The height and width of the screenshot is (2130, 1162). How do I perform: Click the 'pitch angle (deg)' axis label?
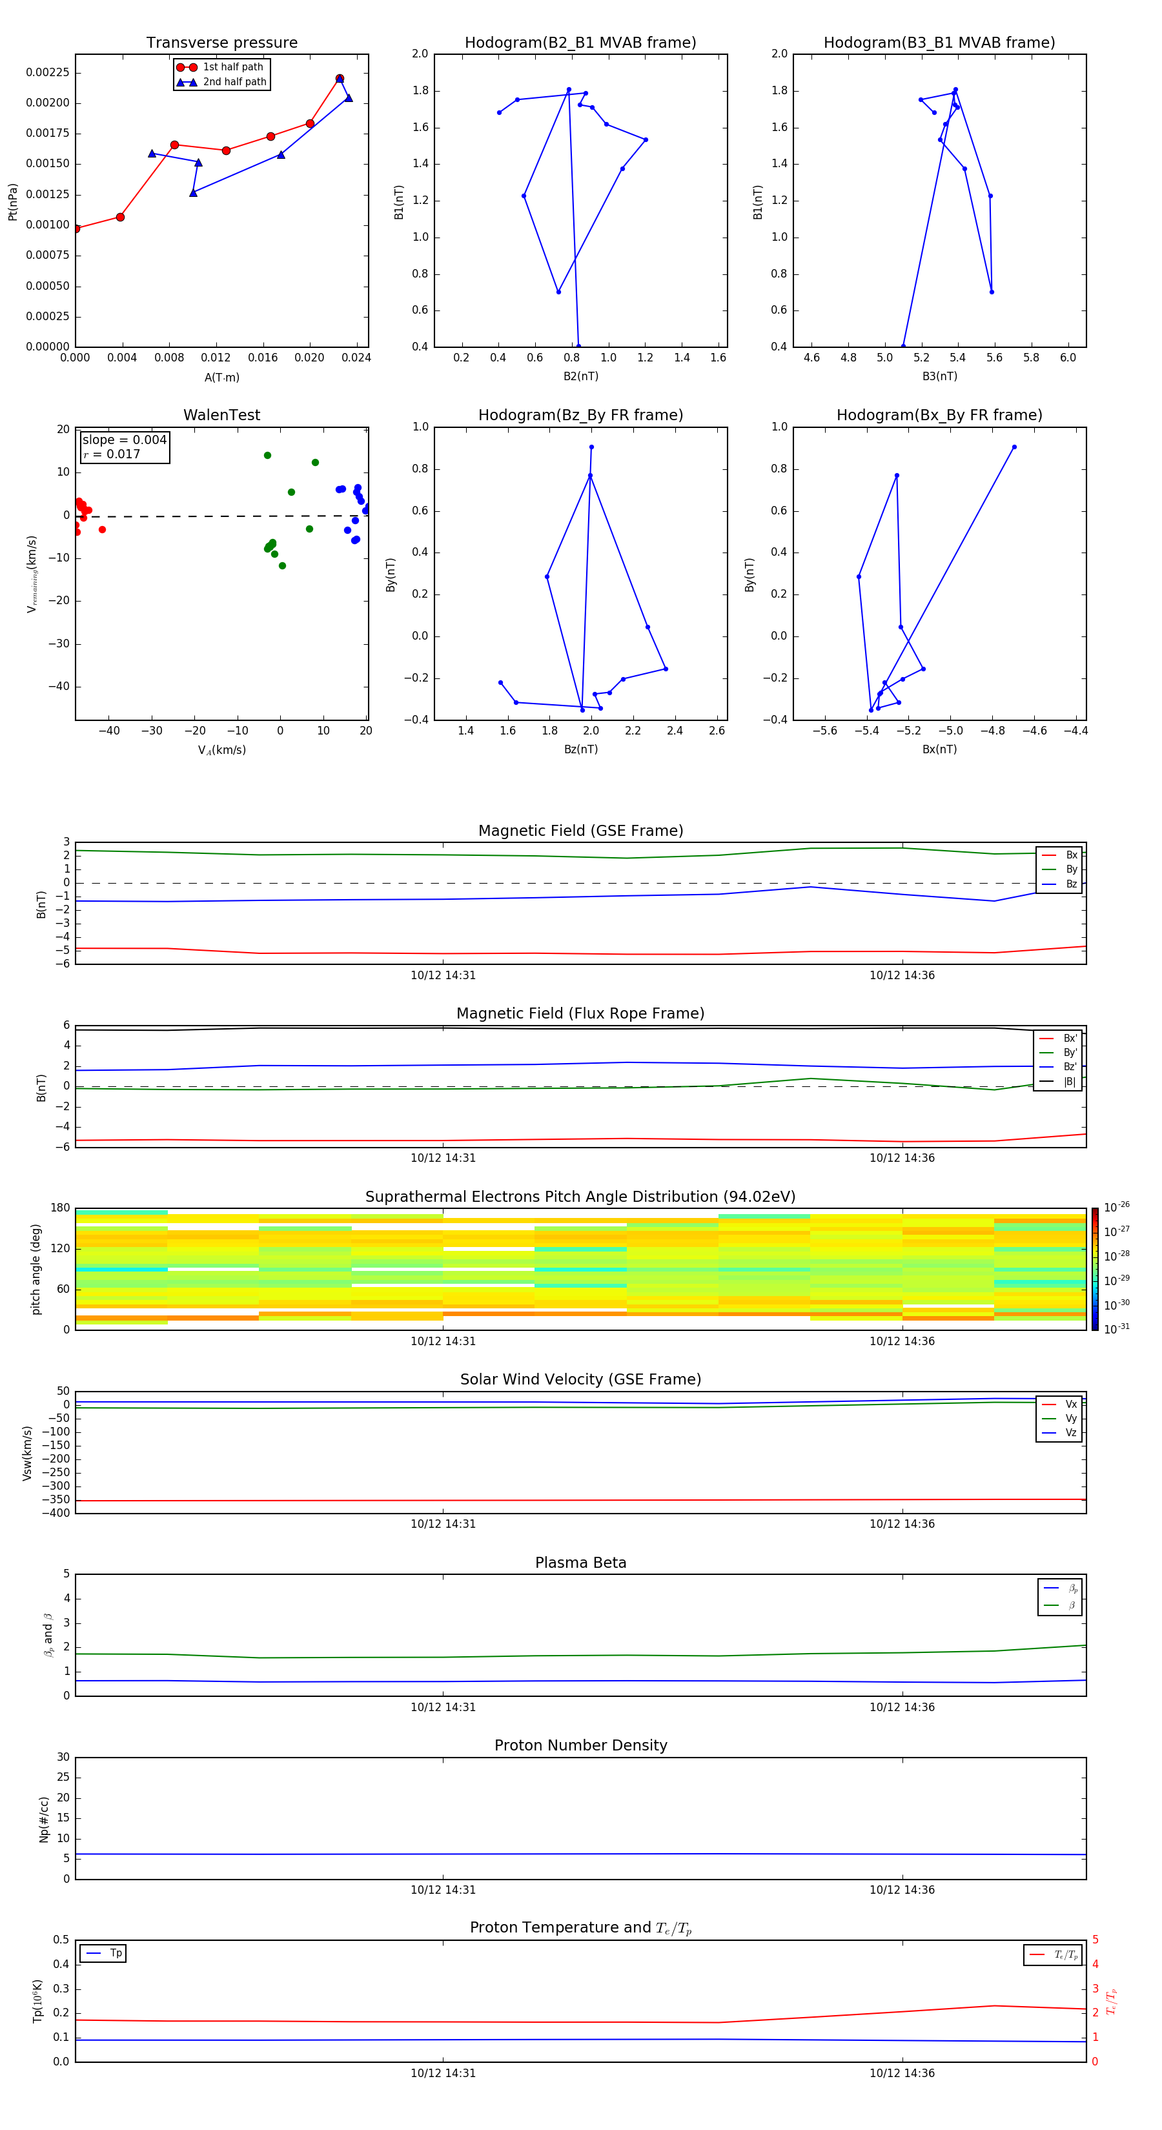[36, 1269]
